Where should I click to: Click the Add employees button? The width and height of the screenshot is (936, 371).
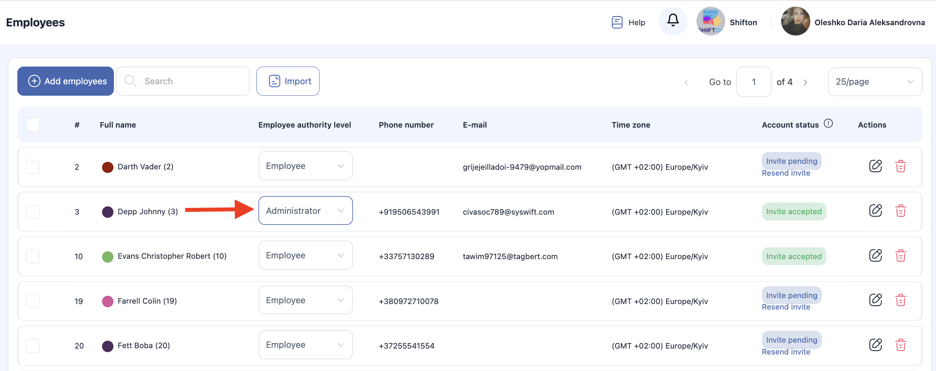click(66, 81)
